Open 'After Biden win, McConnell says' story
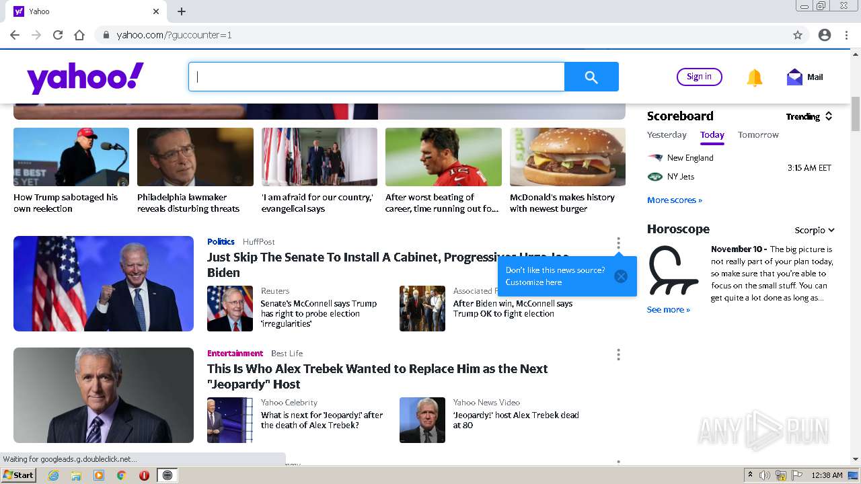 (x=513, y=309)
